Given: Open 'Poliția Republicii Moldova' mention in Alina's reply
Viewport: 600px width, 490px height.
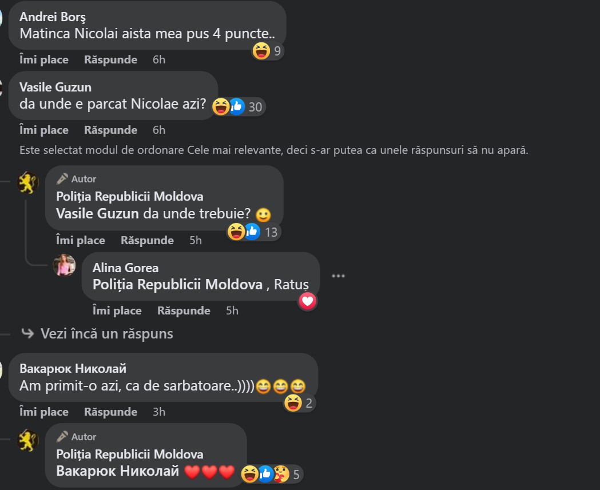Looking at the screenshot, I should pyautogui.click(x=177, y=285).
